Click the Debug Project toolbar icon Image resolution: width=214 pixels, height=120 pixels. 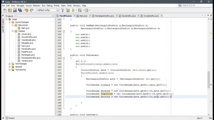[80, 10]
